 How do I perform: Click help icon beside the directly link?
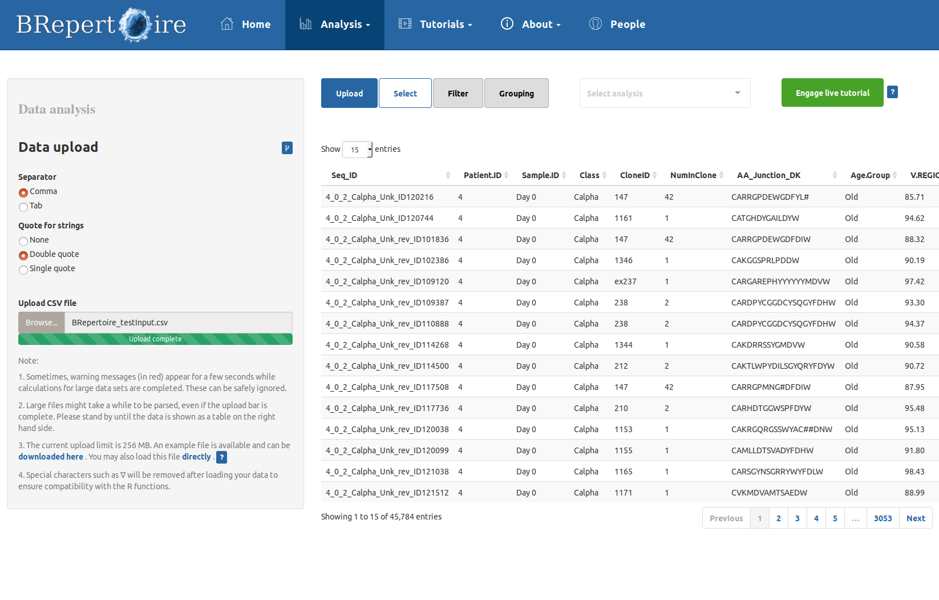click(x=222, y=457)
